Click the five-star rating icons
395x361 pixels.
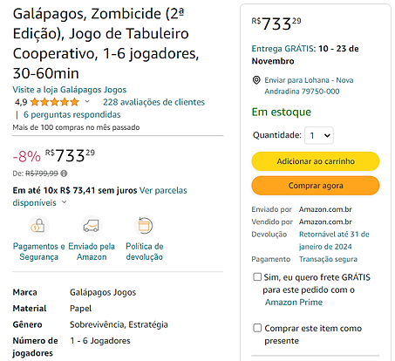pyautogui.click(x=55, y=102)
